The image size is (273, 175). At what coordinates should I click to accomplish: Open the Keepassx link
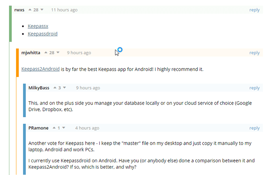click(38, 26)
